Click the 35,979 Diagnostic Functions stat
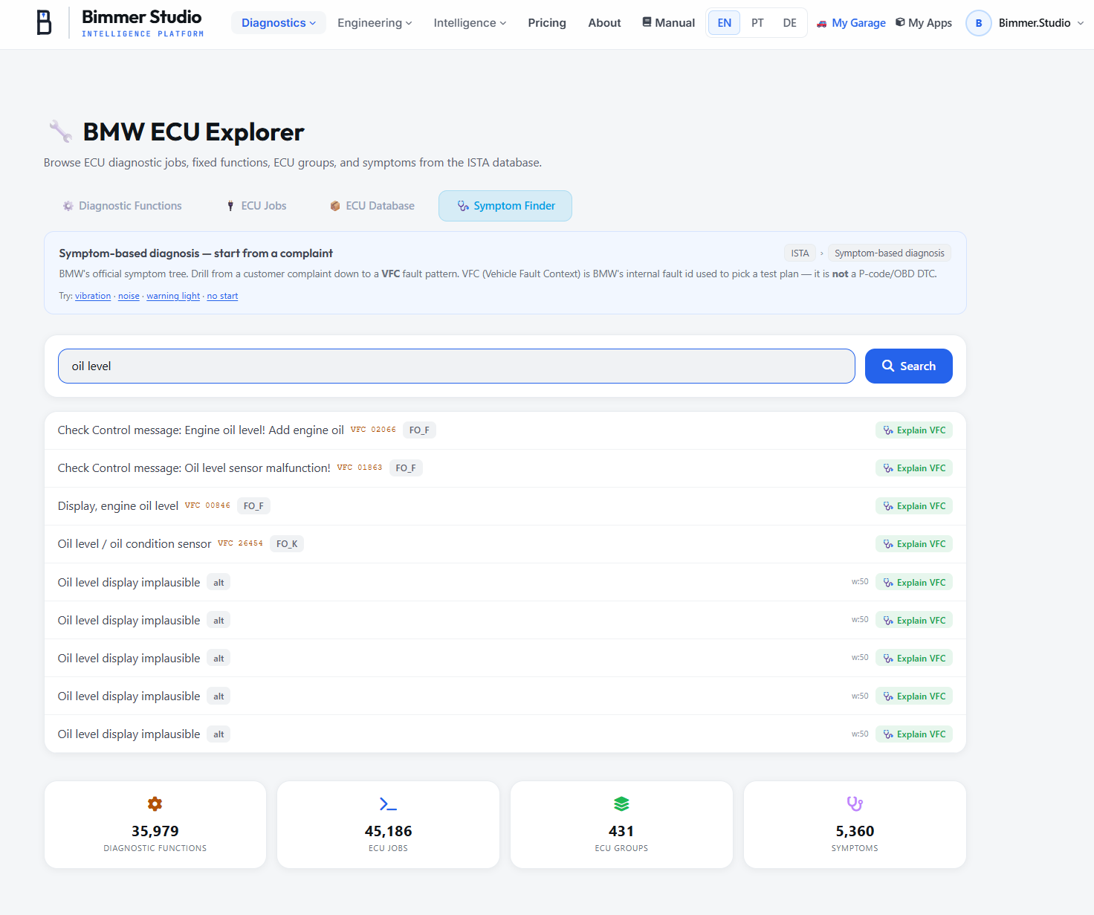Viewport: 1094px width, 915px height. tap(155, 824)
